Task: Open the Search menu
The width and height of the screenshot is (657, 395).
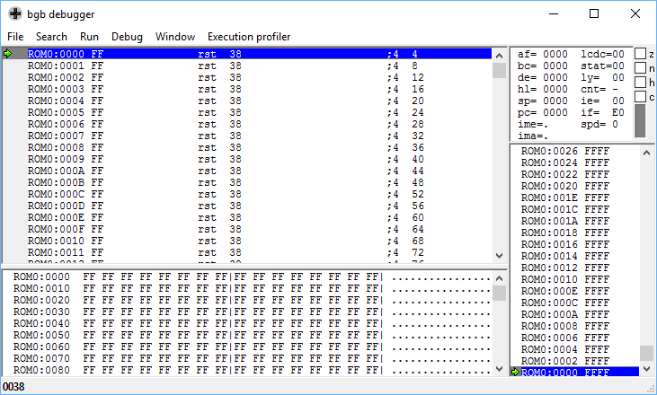Action: click(51, 37)
